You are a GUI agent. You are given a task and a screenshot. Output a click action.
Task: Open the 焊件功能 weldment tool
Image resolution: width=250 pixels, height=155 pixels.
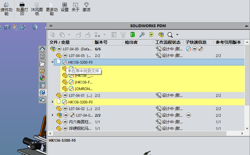[x=6, y=9]
